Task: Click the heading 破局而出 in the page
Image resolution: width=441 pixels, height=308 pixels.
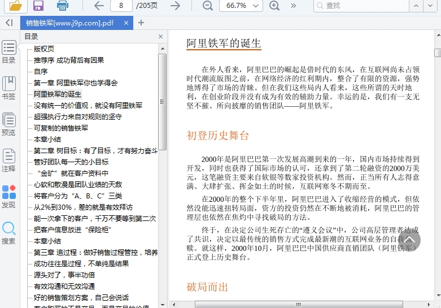Action: (x=208, y=287)
